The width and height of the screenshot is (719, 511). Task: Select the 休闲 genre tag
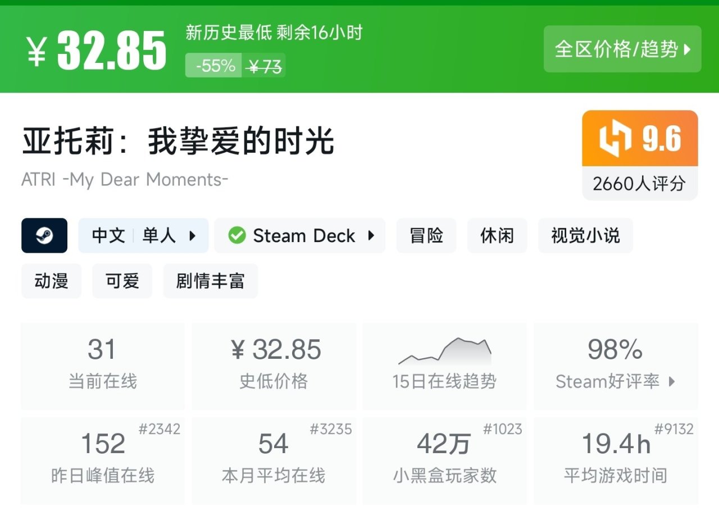497,236
